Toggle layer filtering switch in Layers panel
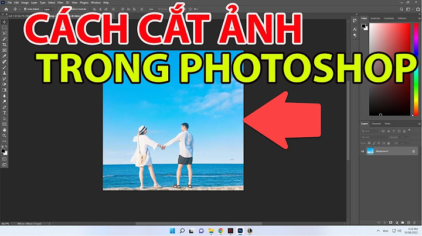Viewport: 422px width, 236px height. pyautogui.click(x=409, y=130)
